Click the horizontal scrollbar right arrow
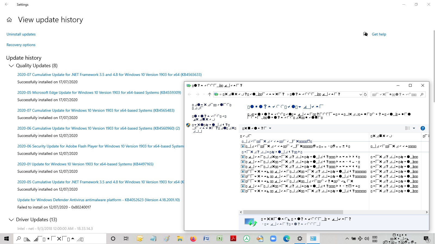The height and width of the screenshot is (244, 435). (427, 212)
